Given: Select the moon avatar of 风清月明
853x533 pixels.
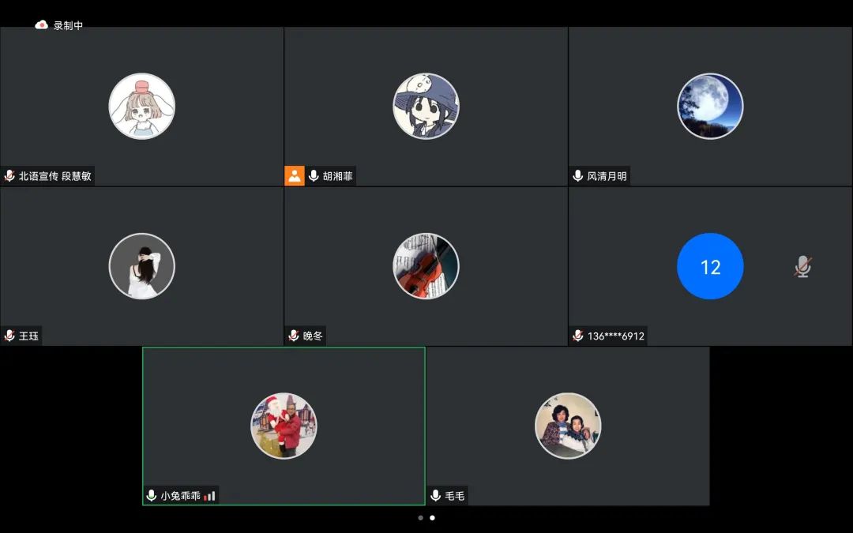Looking at the screenshot, I should [x=710, y=107].
